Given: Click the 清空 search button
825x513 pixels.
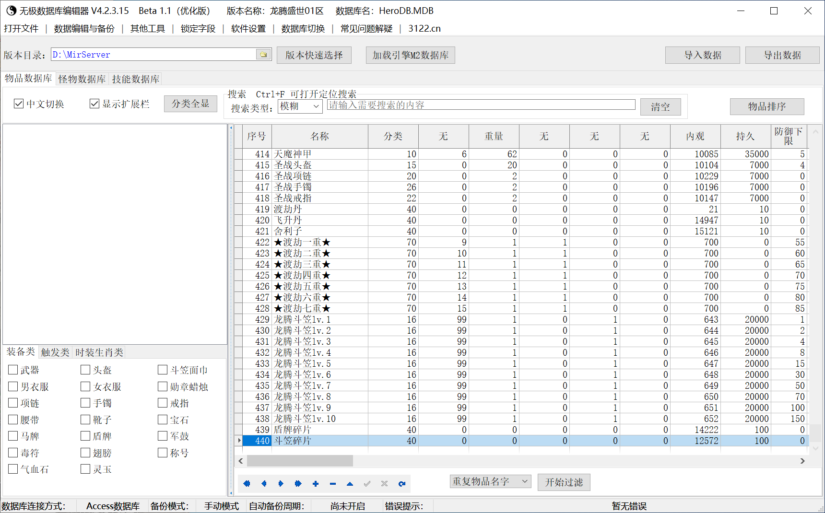Looking at the screenshot, I should 660,107.
